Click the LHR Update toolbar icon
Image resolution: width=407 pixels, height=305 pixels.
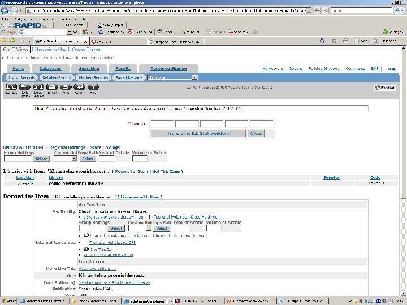tap(25, 87)
